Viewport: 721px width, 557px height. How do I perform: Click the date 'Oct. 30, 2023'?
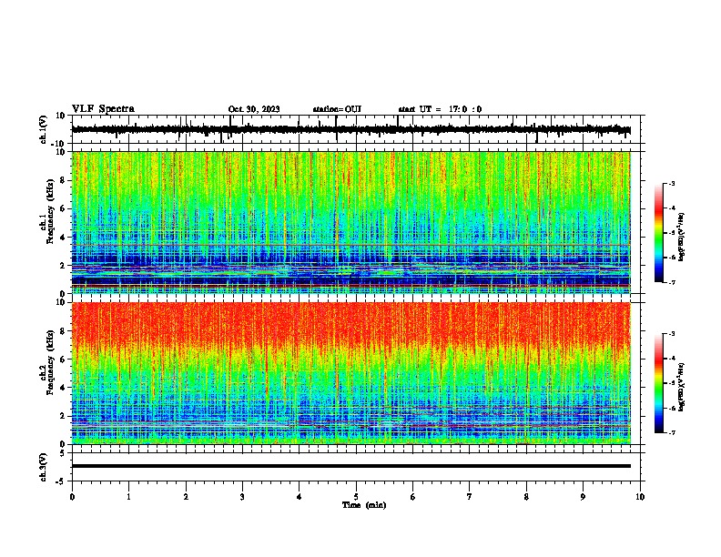pos(254,109)
